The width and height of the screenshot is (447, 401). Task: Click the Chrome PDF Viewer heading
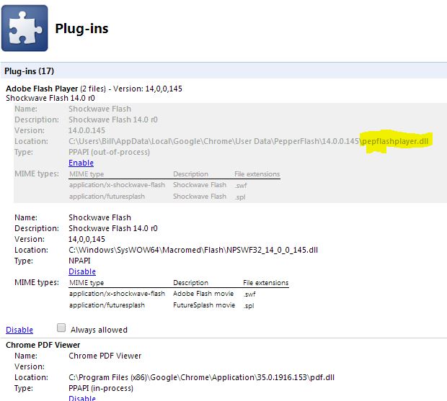[43, 345]
